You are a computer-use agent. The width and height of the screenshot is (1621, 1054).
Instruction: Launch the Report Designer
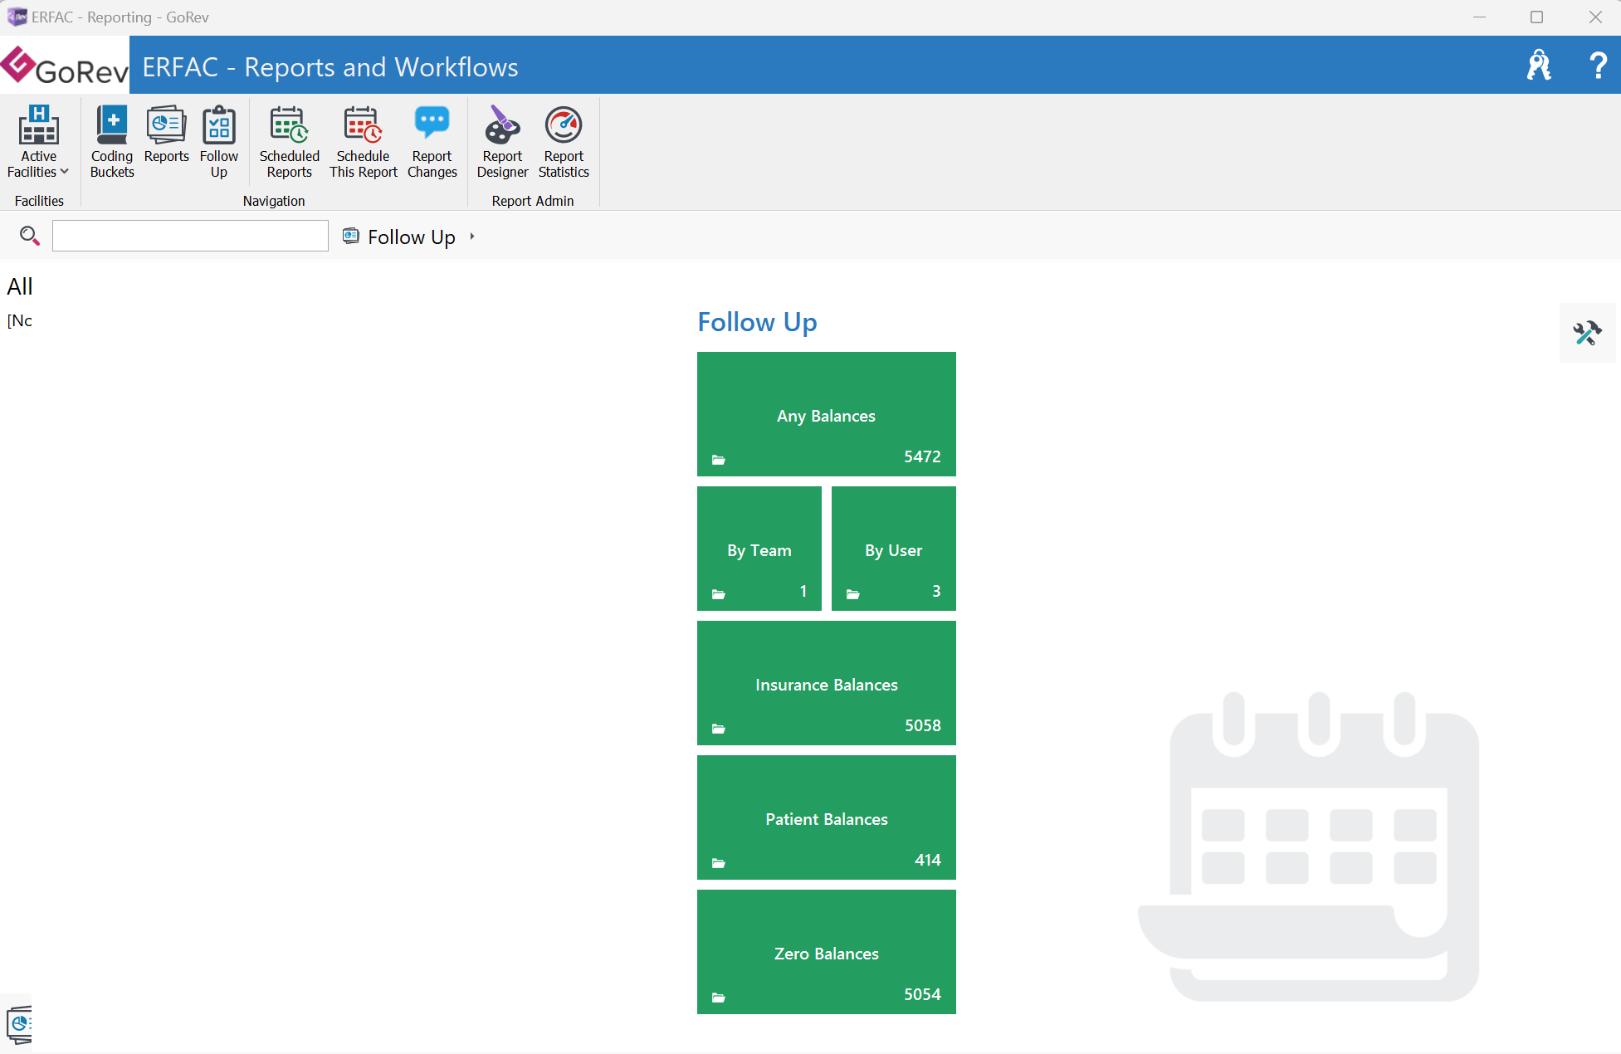click(x=502, y=141)
